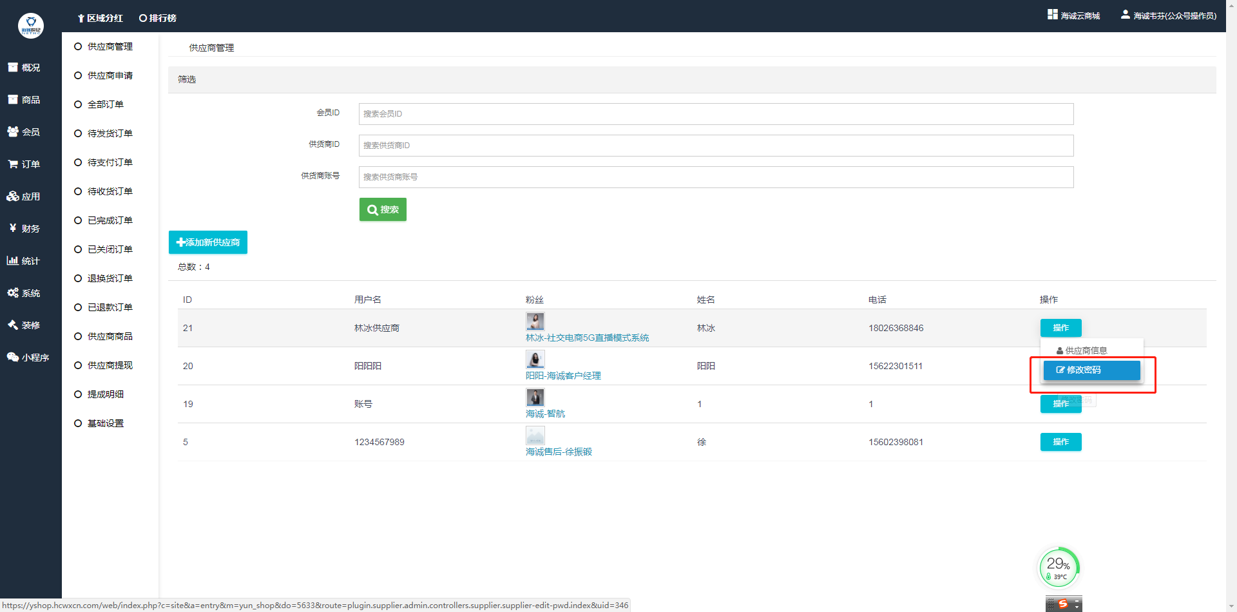Open 操作 dropdown for supplier 林冰供应商

[x=1060, y=328]
